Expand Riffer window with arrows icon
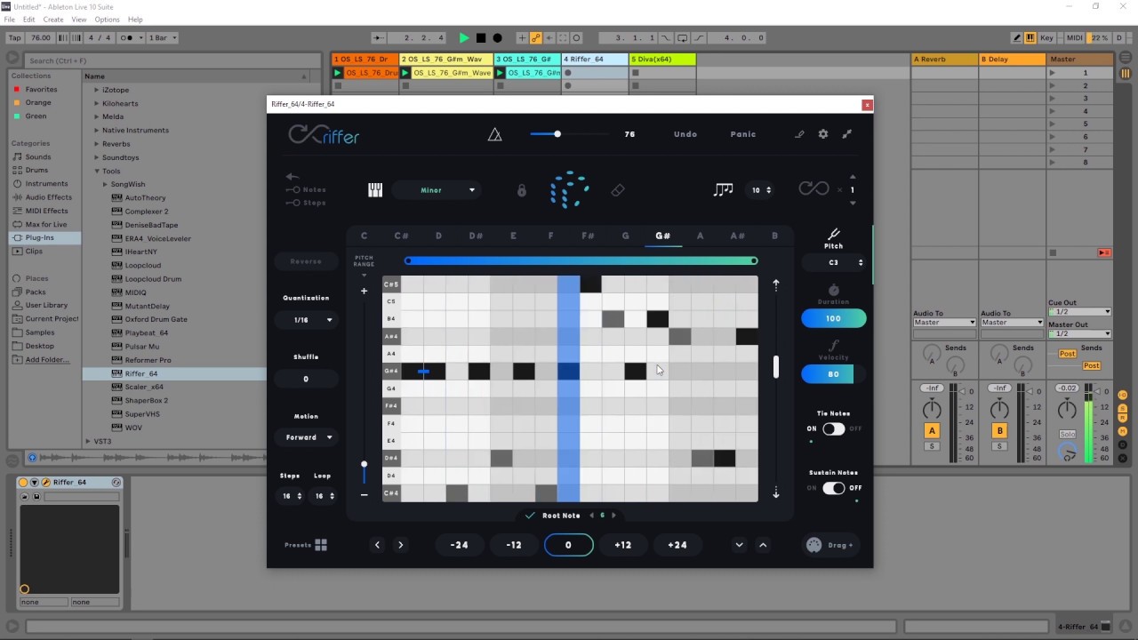Image resolution: width=1138 pixels, height=640 pixels. (847, 134)
